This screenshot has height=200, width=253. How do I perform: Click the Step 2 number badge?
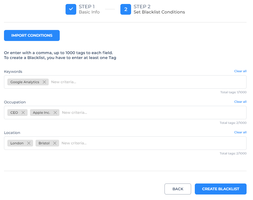(x=126, y=9)
